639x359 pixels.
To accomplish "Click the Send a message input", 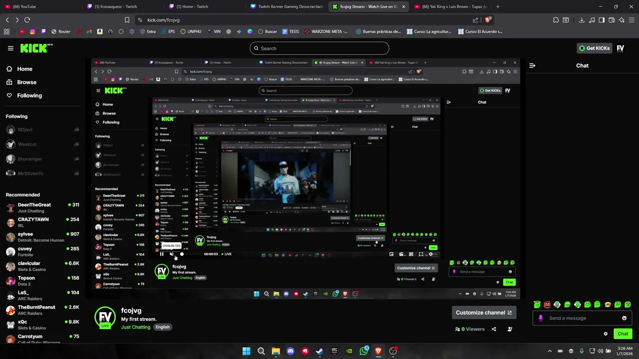I will 582,318.
